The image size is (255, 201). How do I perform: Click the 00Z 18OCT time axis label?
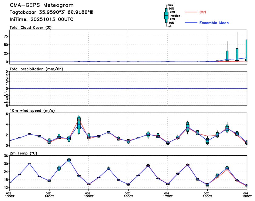coord(207,195)
